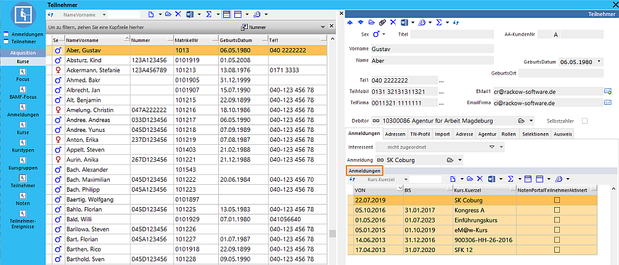Click the new record icon in Teilnehmer list toolbar
Image resolution: width=619 pixels, height=265 pixels.
click(x=151, y=14)
